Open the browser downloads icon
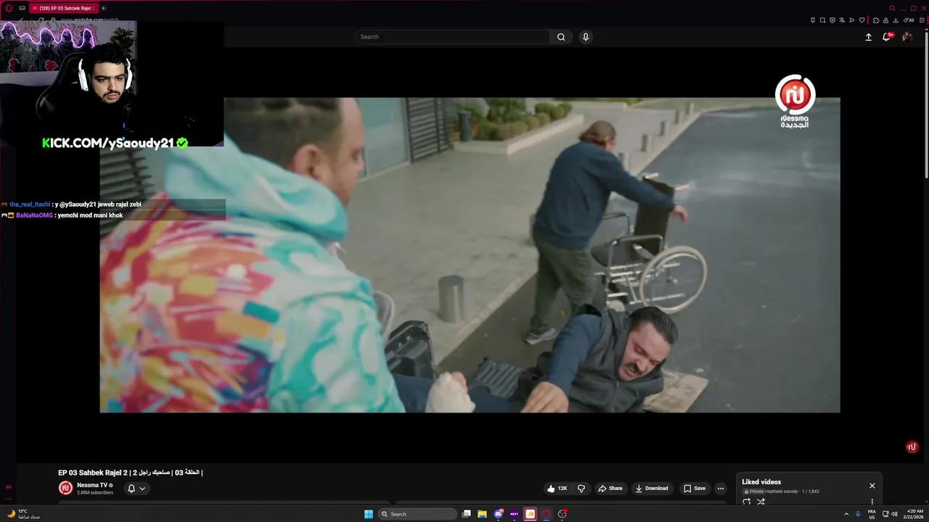 (x=895, y=20)
